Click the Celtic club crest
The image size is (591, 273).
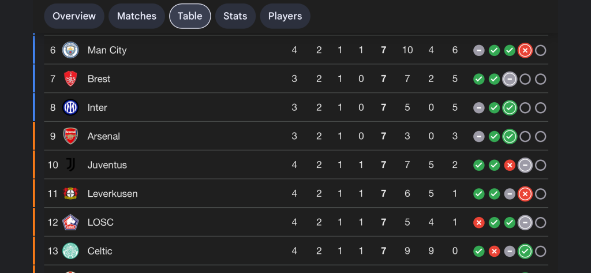[x=70, y=251]
